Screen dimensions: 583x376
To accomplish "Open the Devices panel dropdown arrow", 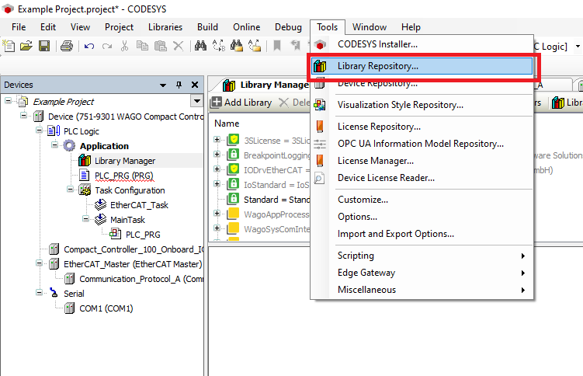I will 163,85.
